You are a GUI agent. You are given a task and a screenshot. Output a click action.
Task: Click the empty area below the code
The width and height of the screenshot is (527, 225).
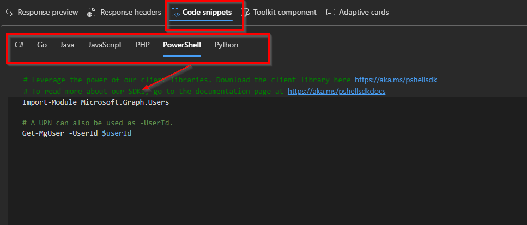[262, 185]
